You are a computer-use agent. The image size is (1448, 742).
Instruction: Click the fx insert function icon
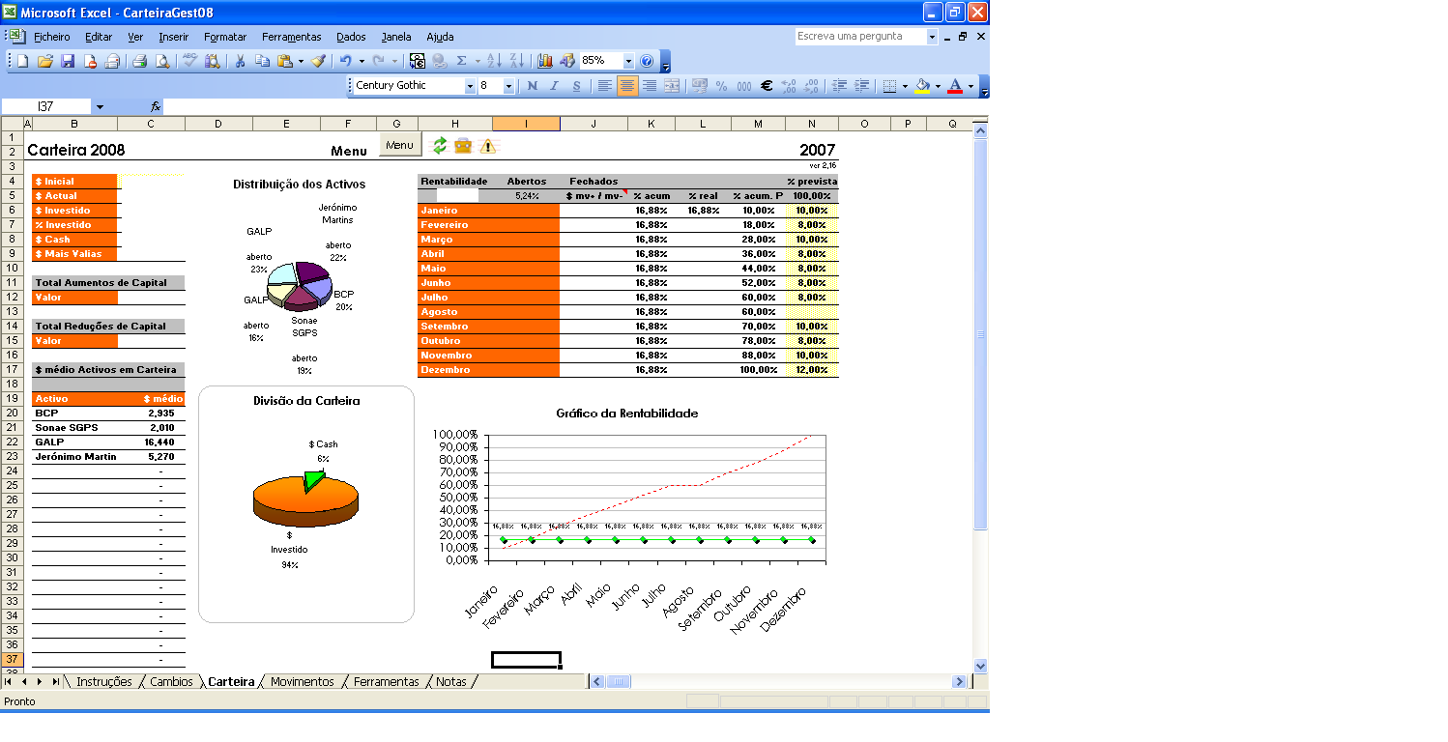(155, 106)
